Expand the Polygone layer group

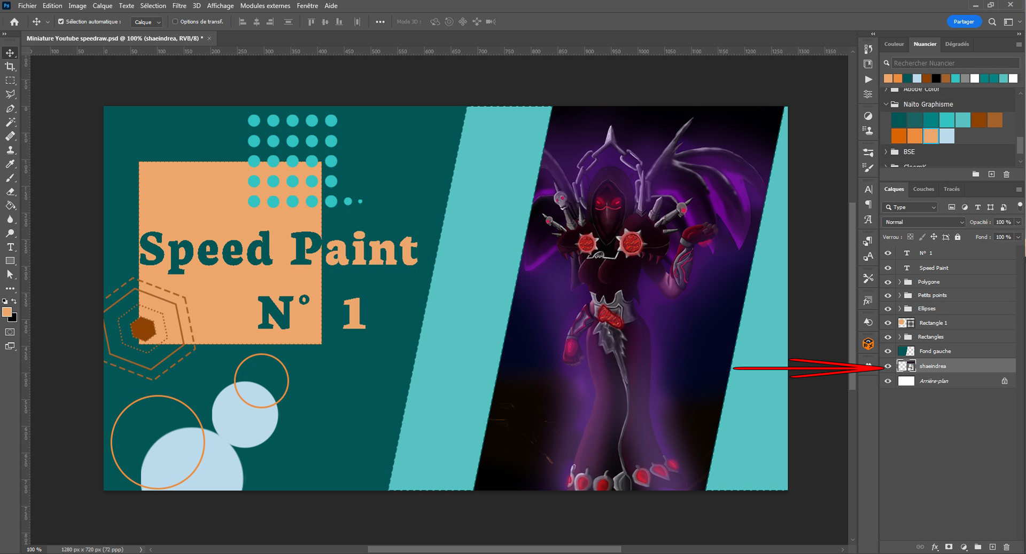(900, 282)
